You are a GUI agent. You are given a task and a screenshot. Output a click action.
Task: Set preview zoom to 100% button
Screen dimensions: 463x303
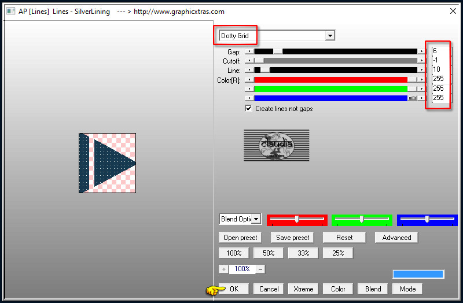[x=234, y=253]
